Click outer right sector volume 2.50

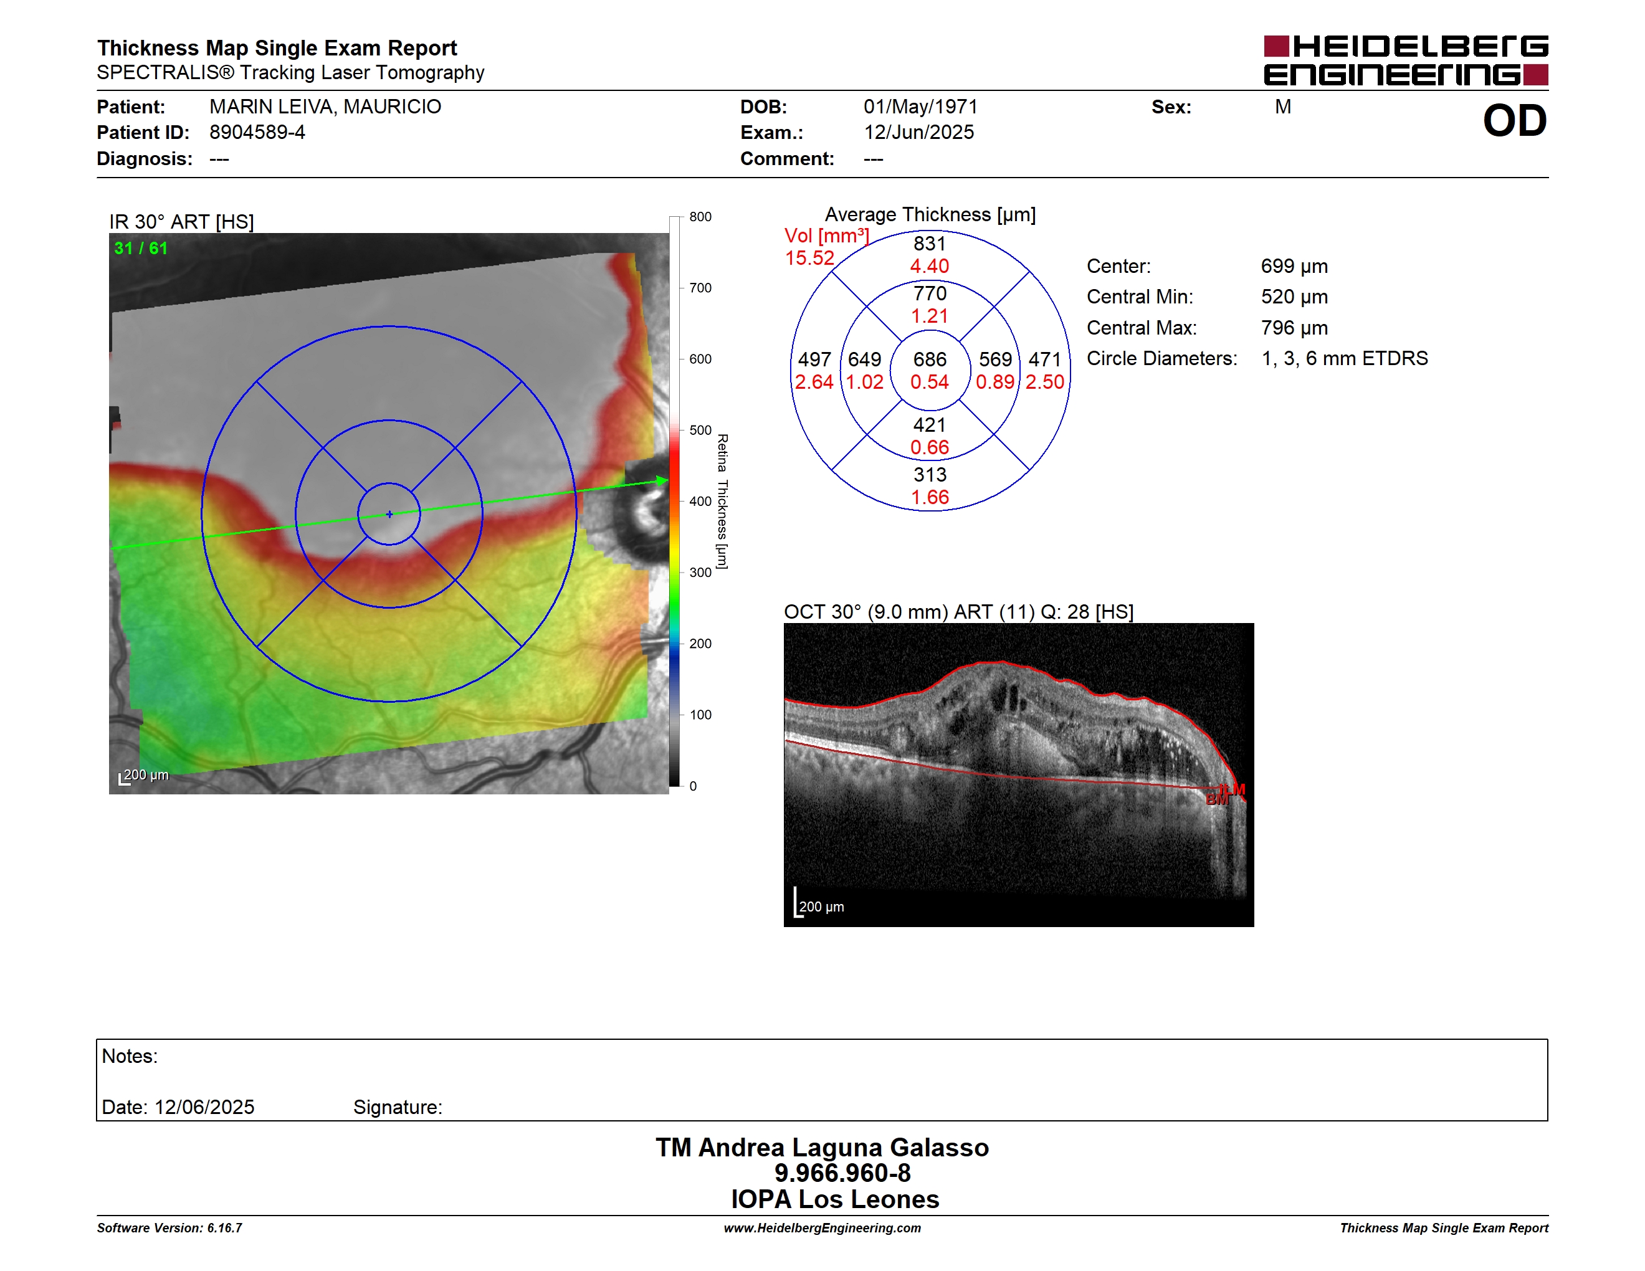point(1045,383)
